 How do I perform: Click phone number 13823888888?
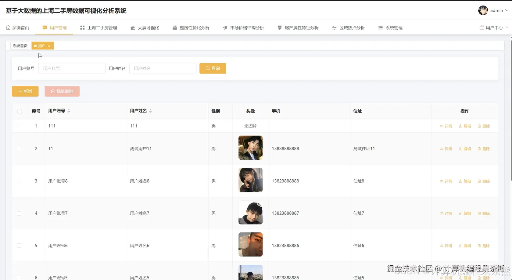coord(285,181)
